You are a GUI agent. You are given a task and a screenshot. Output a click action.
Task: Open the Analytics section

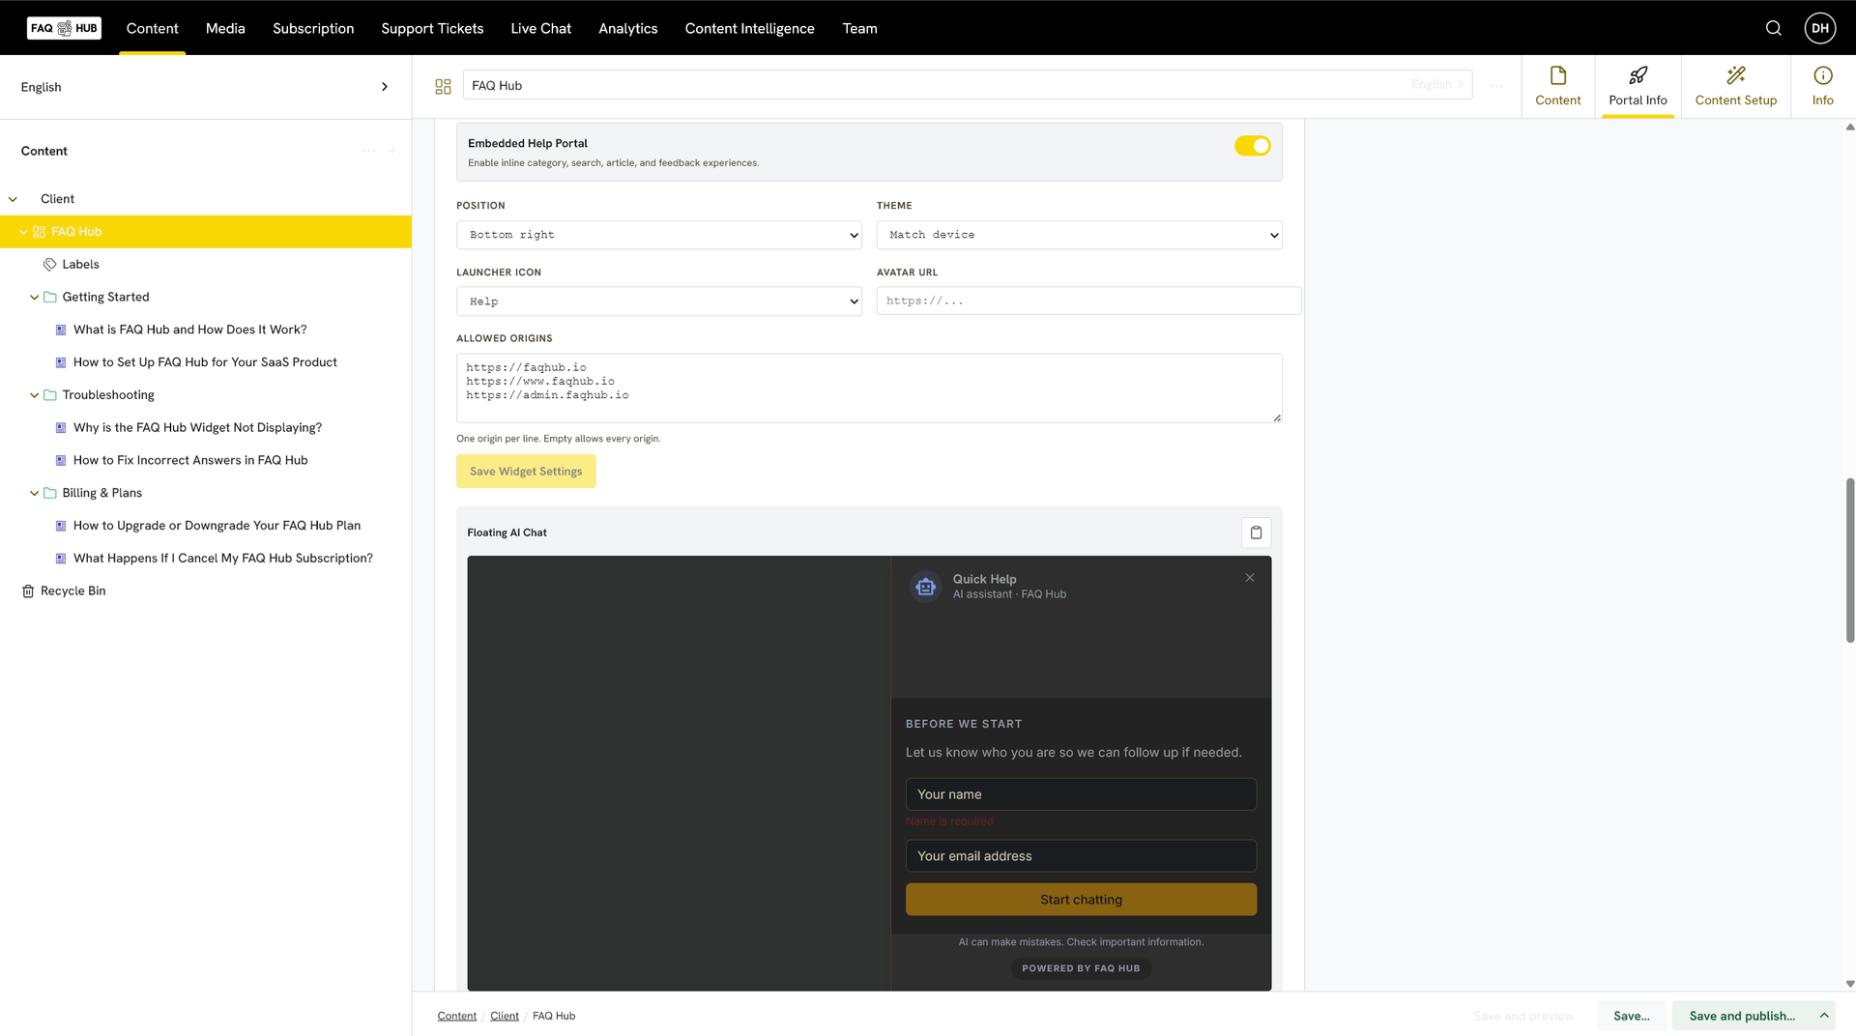pos(627,29)
